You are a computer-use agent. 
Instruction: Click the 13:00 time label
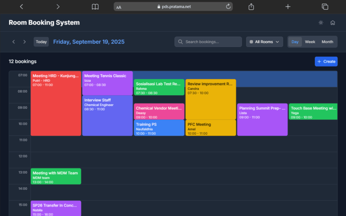pos(23,172)
